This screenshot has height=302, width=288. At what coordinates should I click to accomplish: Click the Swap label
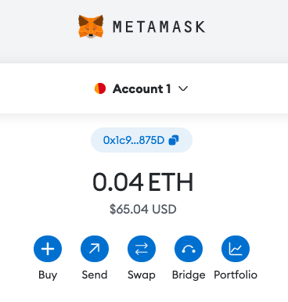pos(142,275)
